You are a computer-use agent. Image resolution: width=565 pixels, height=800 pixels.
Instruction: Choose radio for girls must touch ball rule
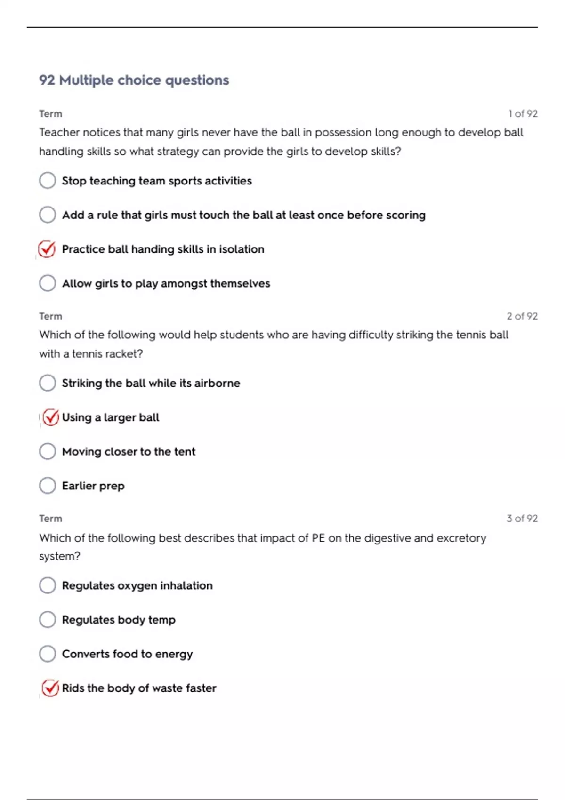pyautogui.click(x=48, y=215)
